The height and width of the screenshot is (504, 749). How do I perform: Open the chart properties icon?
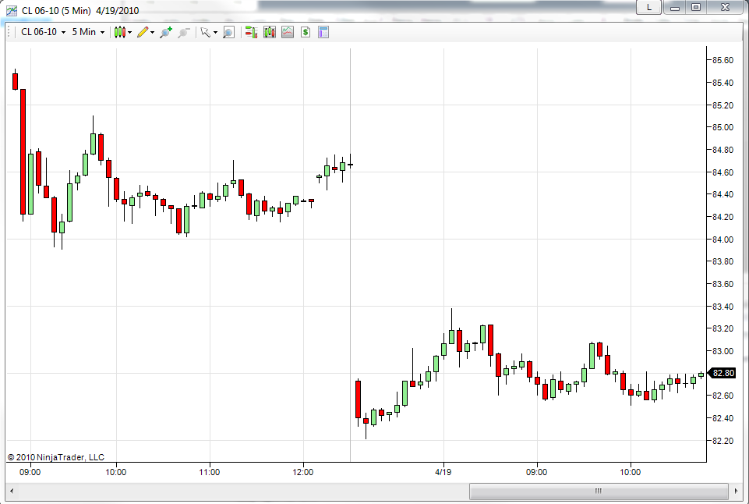[x=323, y=32]
